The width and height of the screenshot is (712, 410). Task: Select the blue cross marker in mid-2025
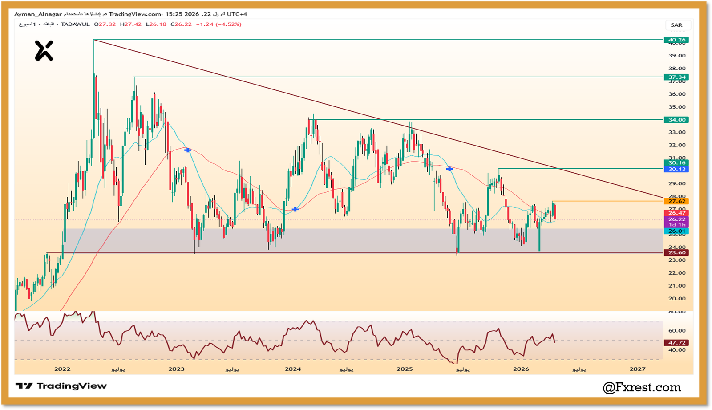[450, 169]
